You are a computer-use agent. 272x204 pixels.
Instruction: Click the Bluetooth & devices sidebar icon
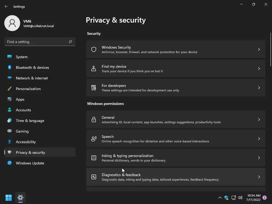10,67
